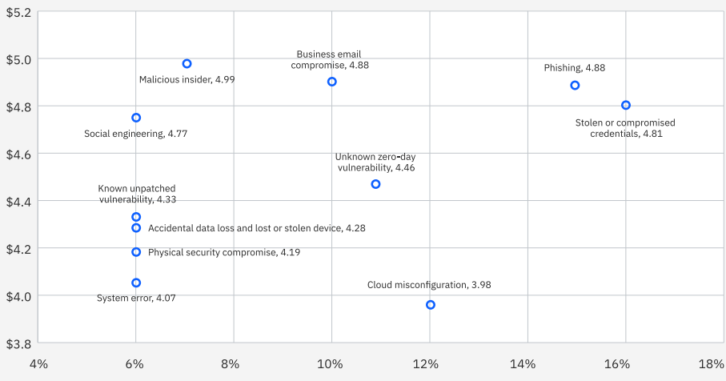Select the Phishing data point circle
726x381 pixels.
[575, 85]
